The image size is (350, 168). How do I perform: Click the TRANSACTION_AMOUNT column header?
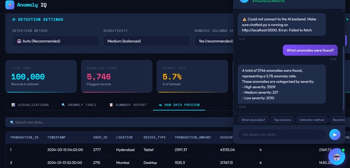(x=193, y=138)
